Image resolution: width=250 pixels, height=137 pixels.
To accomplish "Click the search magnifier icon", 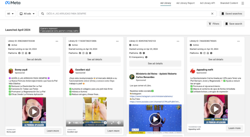I will click(x=43, y=14).
